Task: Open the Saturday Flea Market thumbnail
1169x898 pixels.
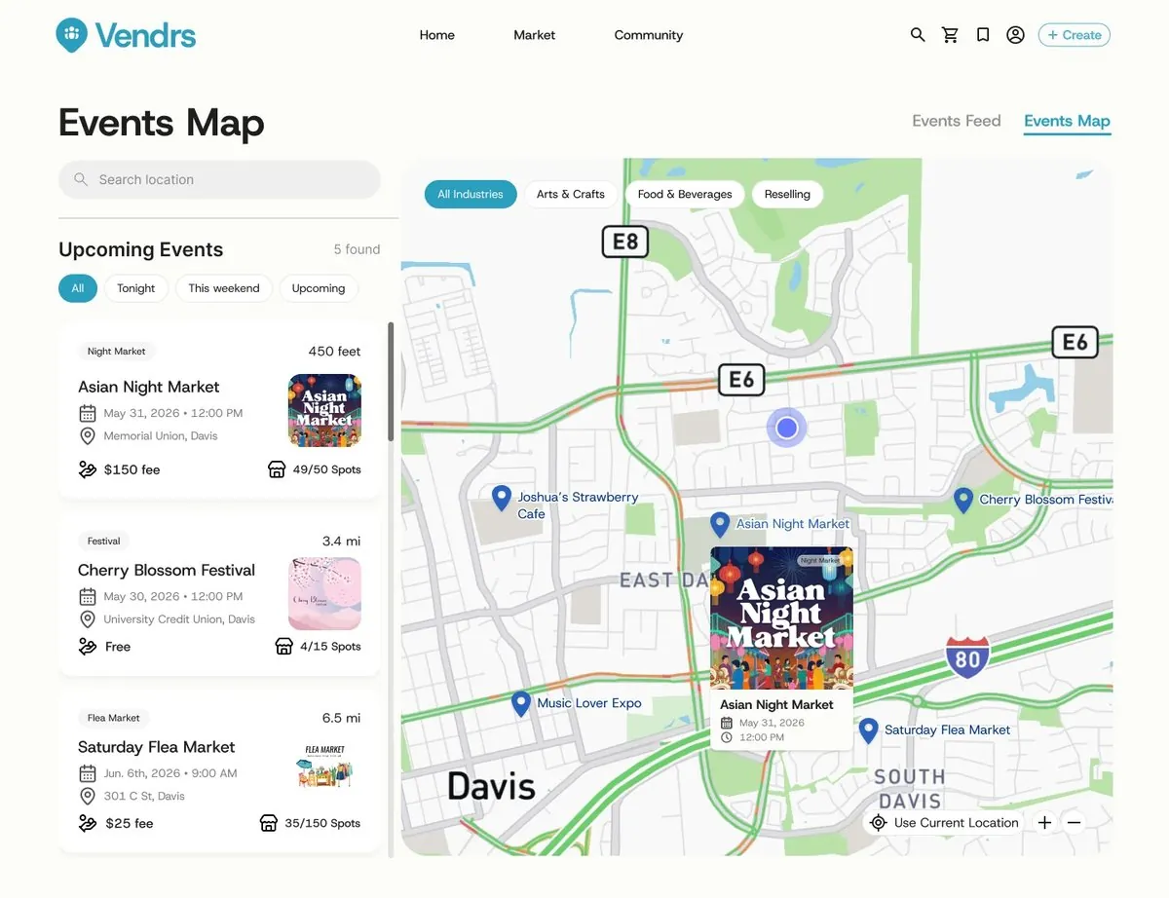Action: (x=324, y=766)
